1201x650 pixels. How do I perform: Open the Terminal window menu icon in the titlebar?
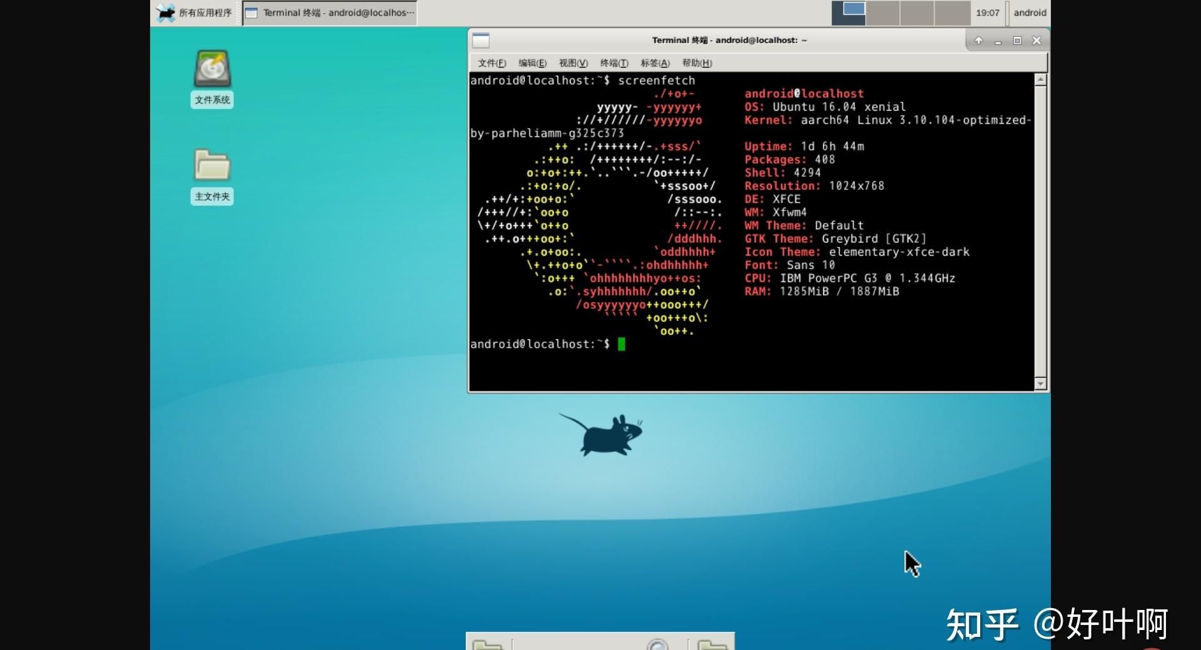(x=480, y=41)
